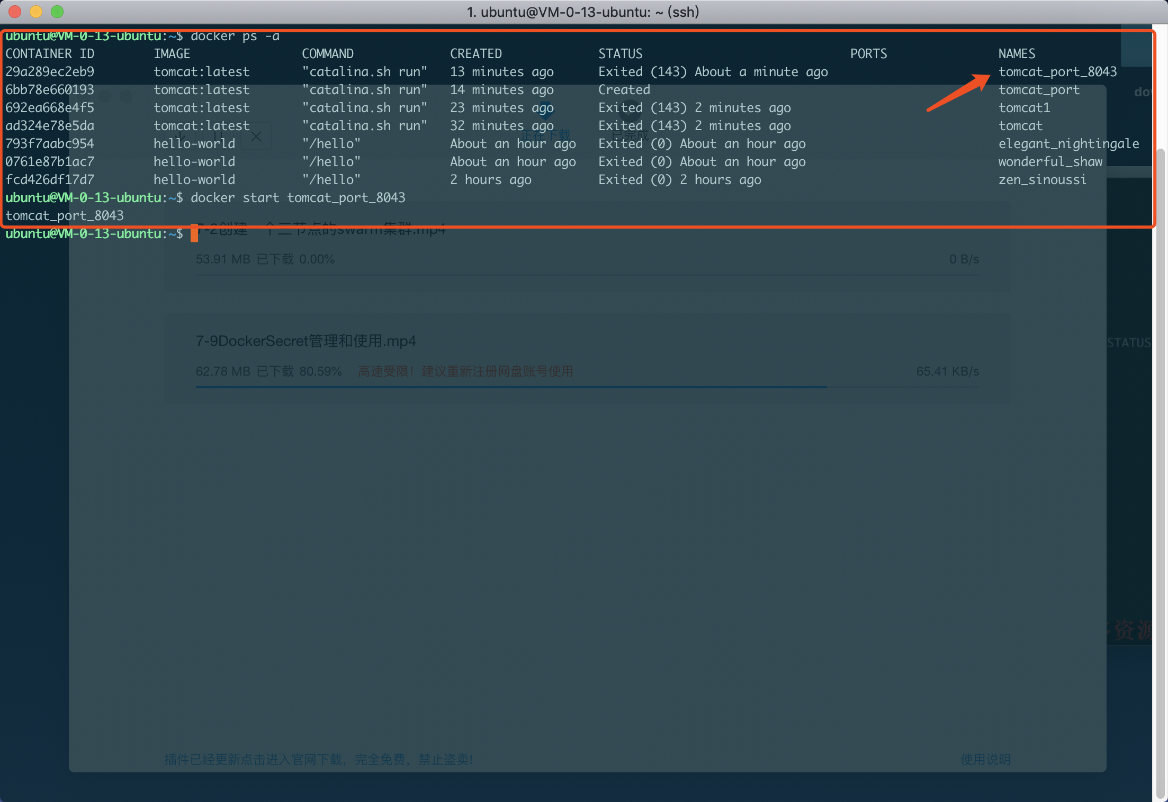Click status 'Exited (143) About a minute ago'

point(713,72)
